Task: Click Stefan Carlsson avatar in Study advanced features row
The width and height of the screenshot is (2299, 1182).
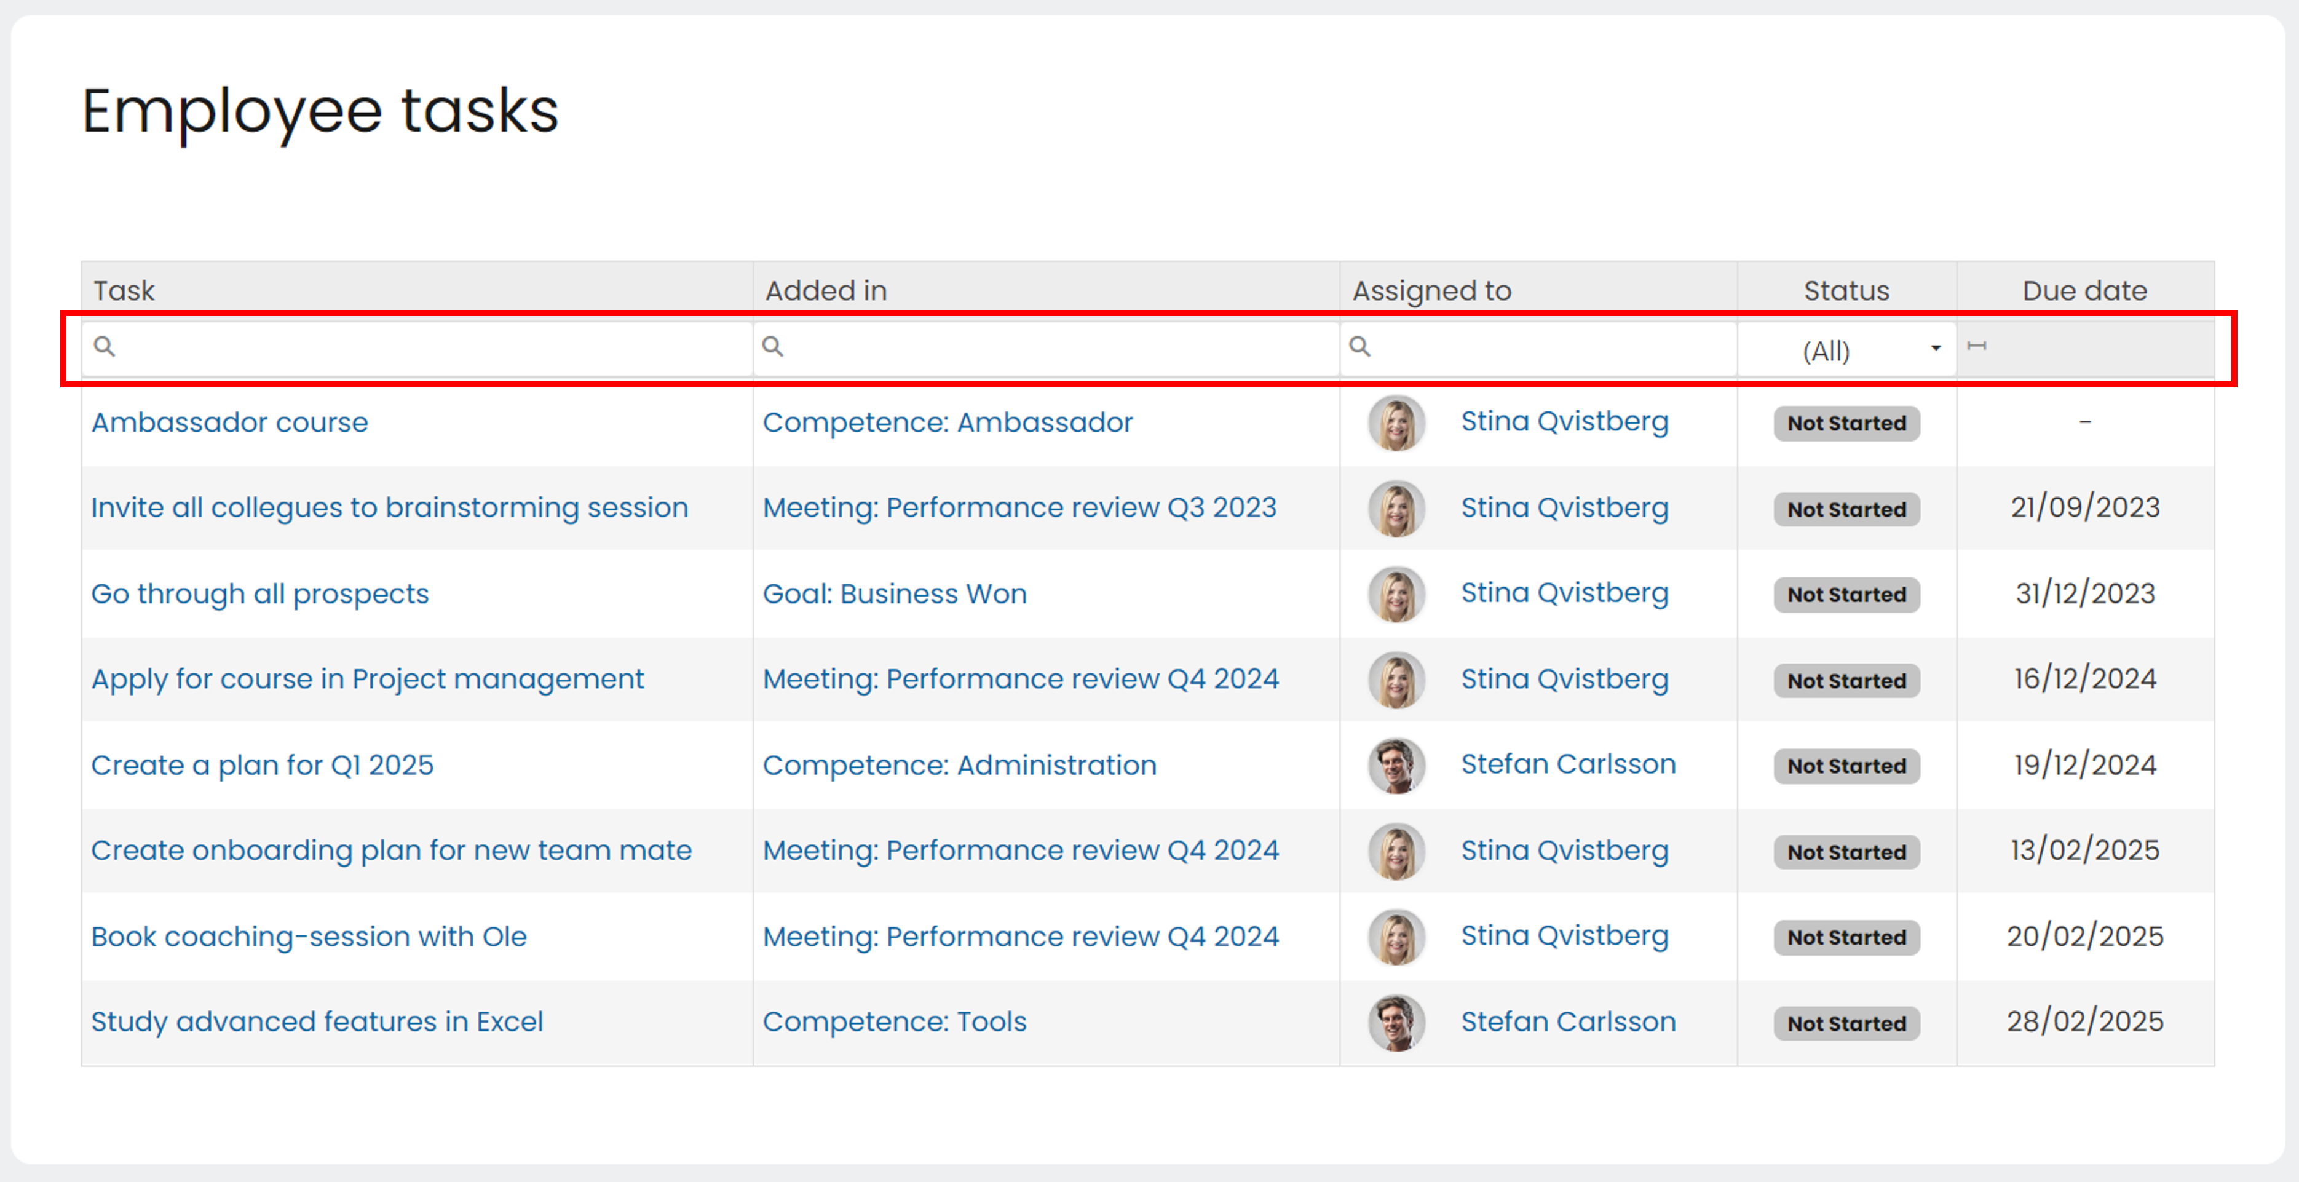Action: click(1396, 1022)
